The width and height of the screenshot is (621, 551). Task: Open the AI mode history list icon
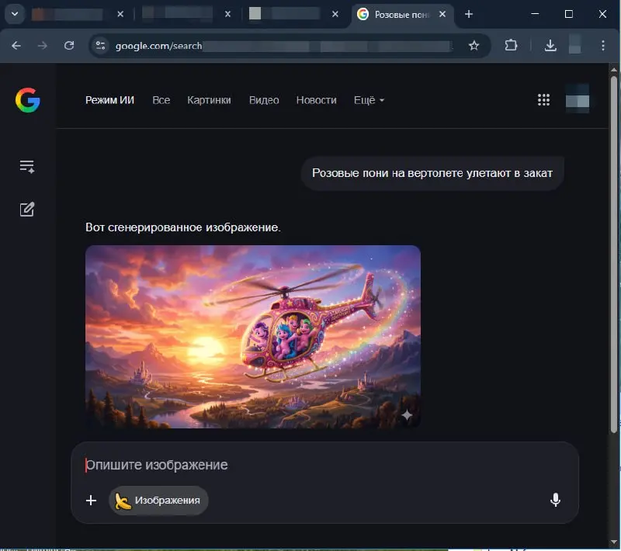coord(27,167)
